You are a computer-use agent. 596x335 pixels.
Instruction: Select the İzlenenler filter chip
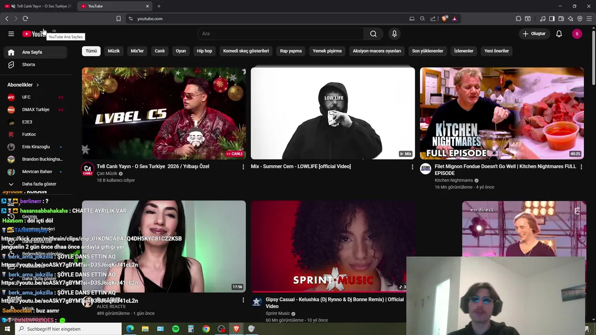click(464, 51)
